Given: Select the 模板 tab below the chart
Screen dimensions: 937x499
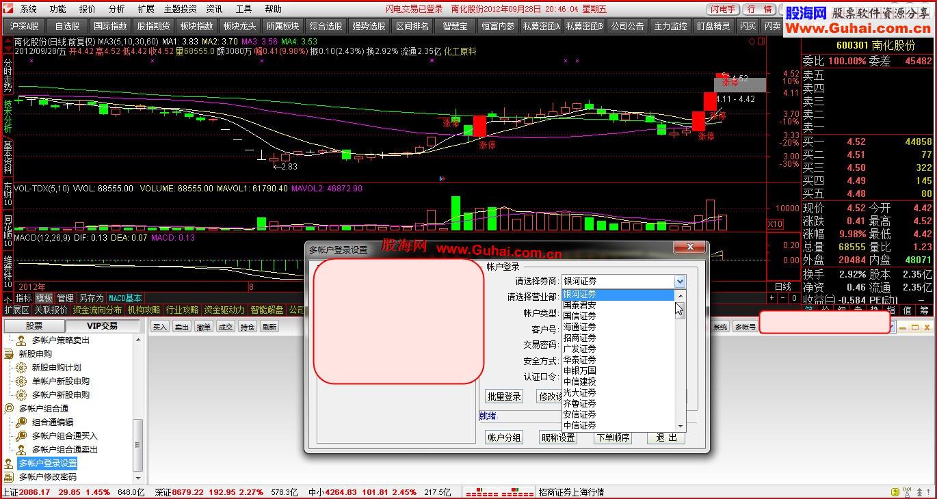Looking at the screenshot, I should pyautogui.click(x=44, y=298).
